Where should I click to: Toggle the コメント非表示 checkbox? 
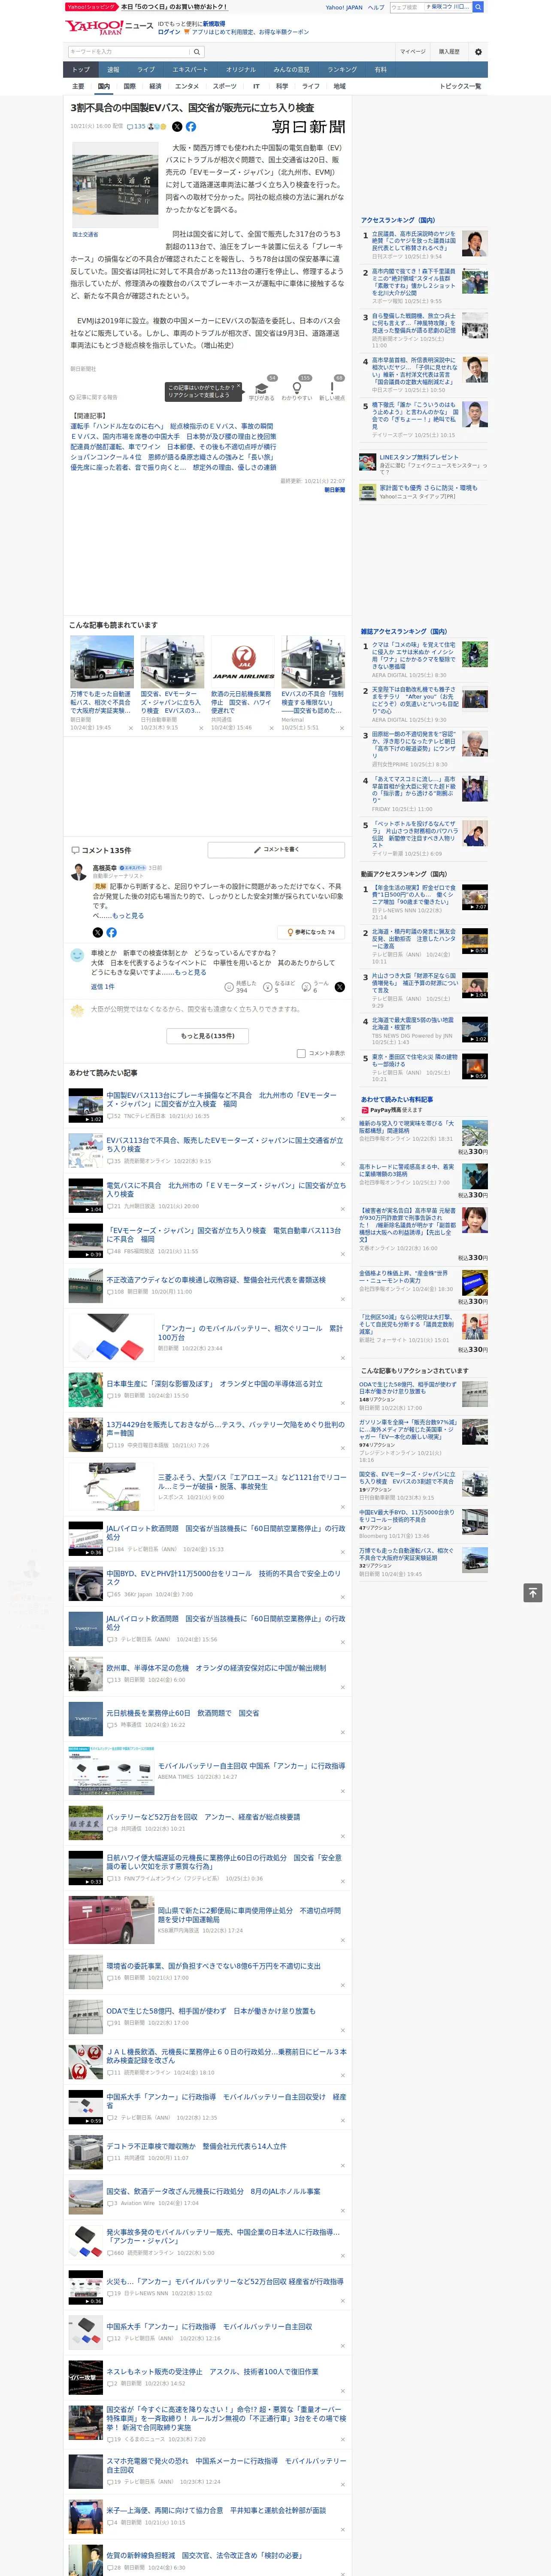coord(301,1053)
